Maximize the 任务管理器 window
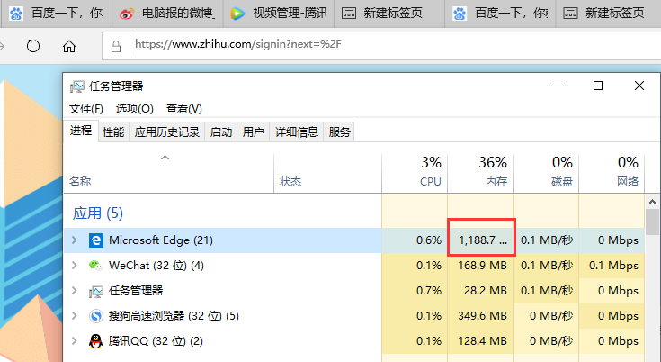The height and width of the screenshot is (362, 661). 598,86
